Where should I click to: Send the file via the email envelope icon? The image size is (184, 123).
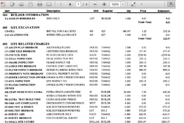(49, 4)
